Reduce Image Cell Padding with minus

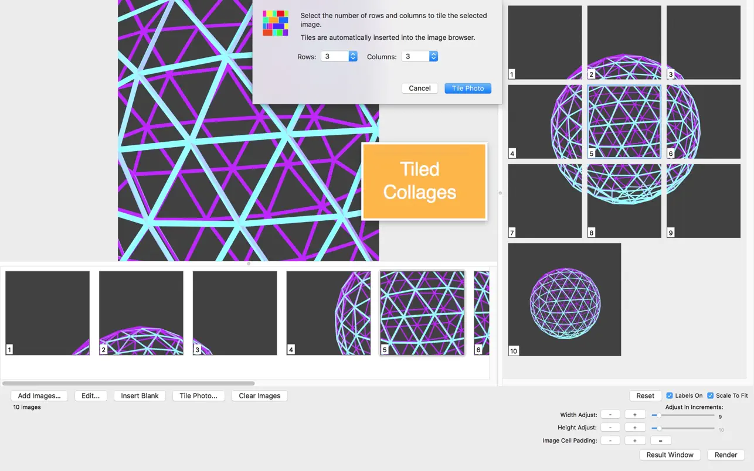click(610, 441)
